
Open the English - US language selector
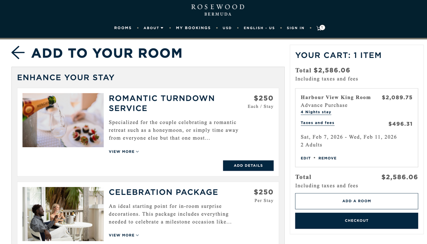coord(259,28)
